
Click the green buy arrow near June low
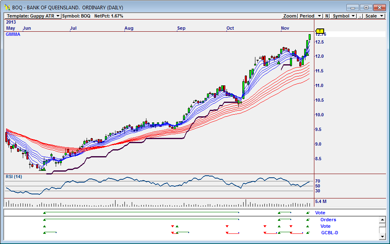pos(44,169)
